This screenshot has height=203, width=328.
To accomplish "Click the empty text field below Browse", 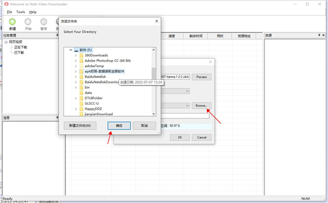I will pos(185,116).
